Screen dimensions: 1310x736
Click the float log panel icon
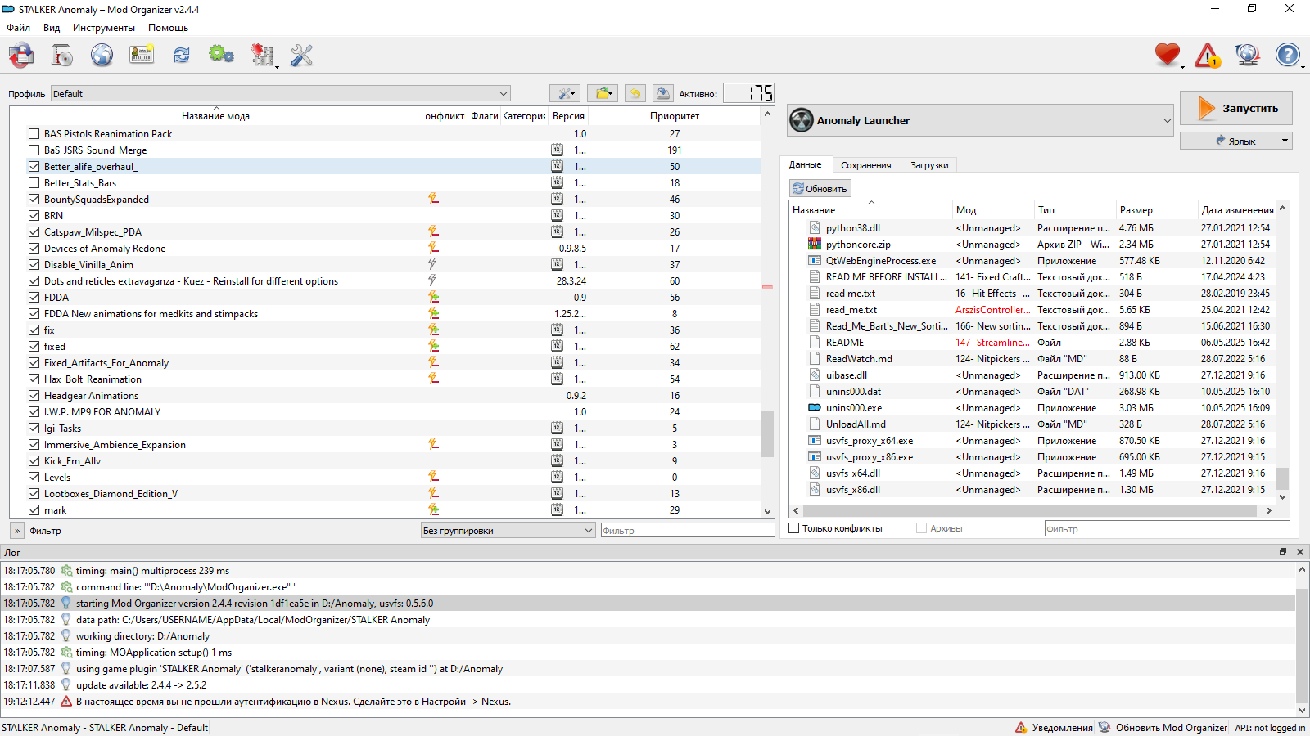point(1283,552)
